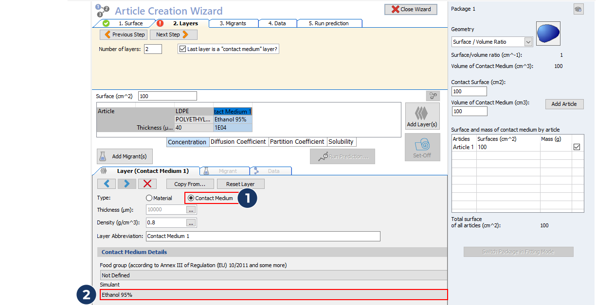
Task: Select the Material type radio button
Action: click(149, 198)
